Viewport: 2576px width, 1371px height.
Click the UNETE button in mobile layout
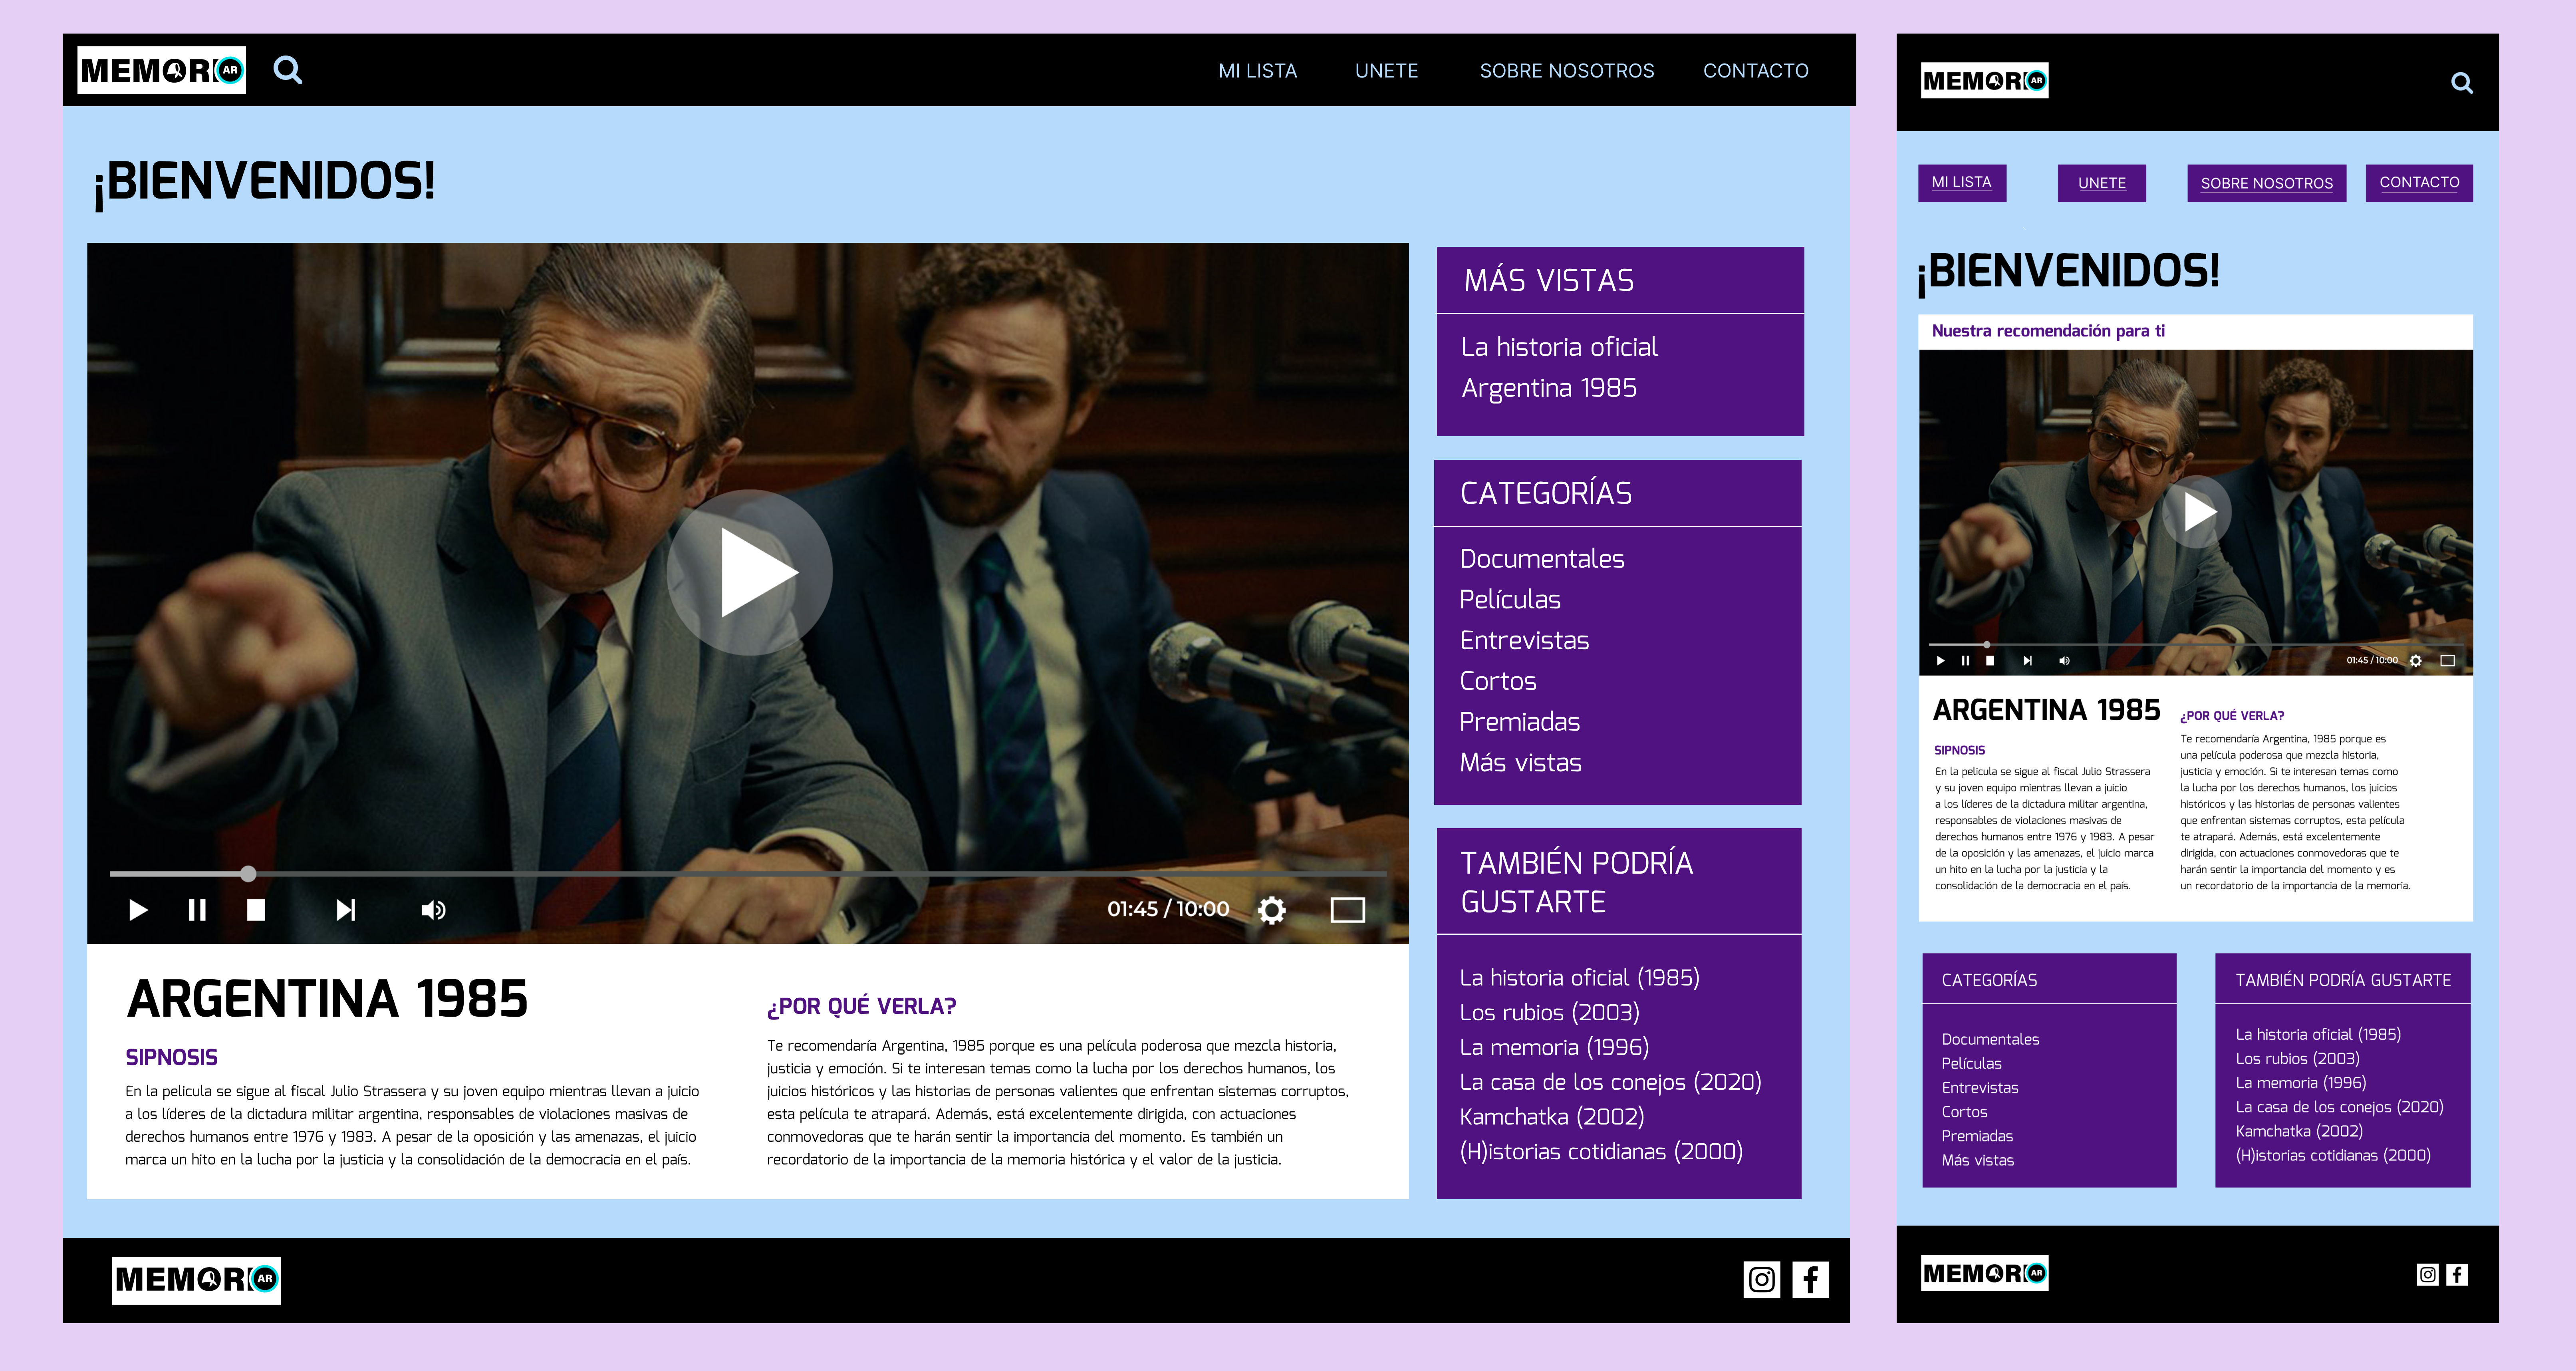click(x=2101, y=183)
